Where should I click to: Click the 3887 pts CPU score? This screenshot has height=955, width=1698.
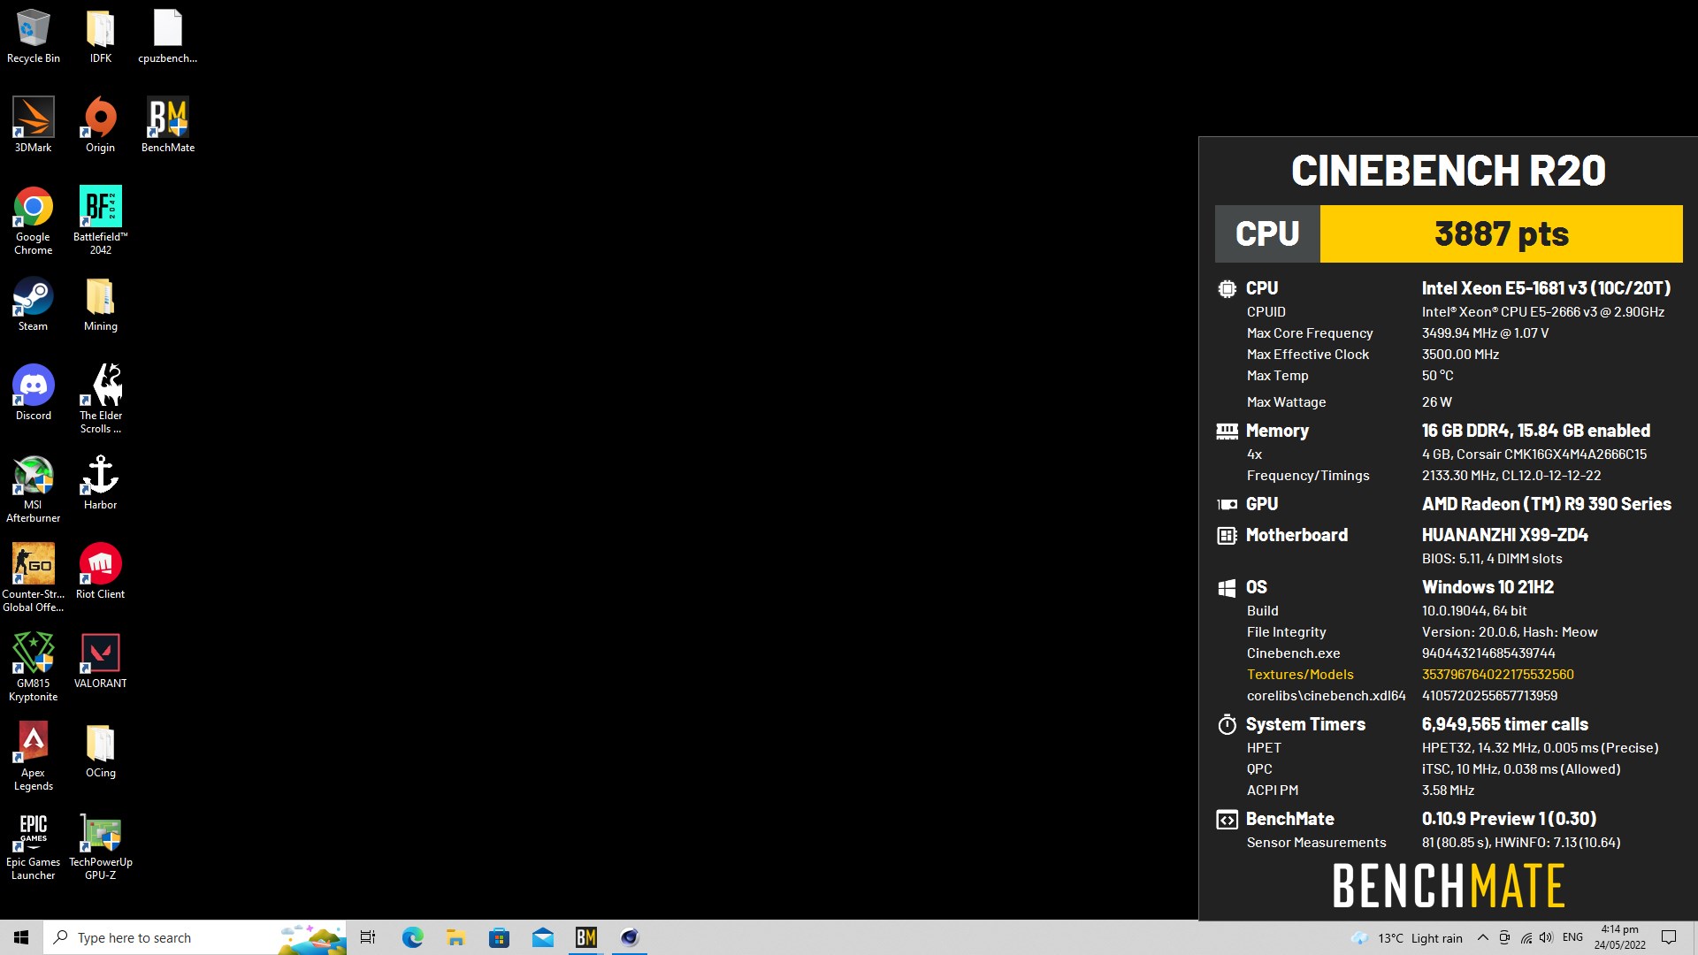(x=1501, y=234)
